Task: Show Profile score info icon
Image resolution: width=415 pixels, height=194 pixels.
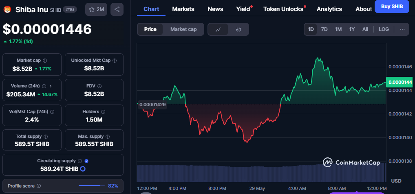Action: pos(39,186)
